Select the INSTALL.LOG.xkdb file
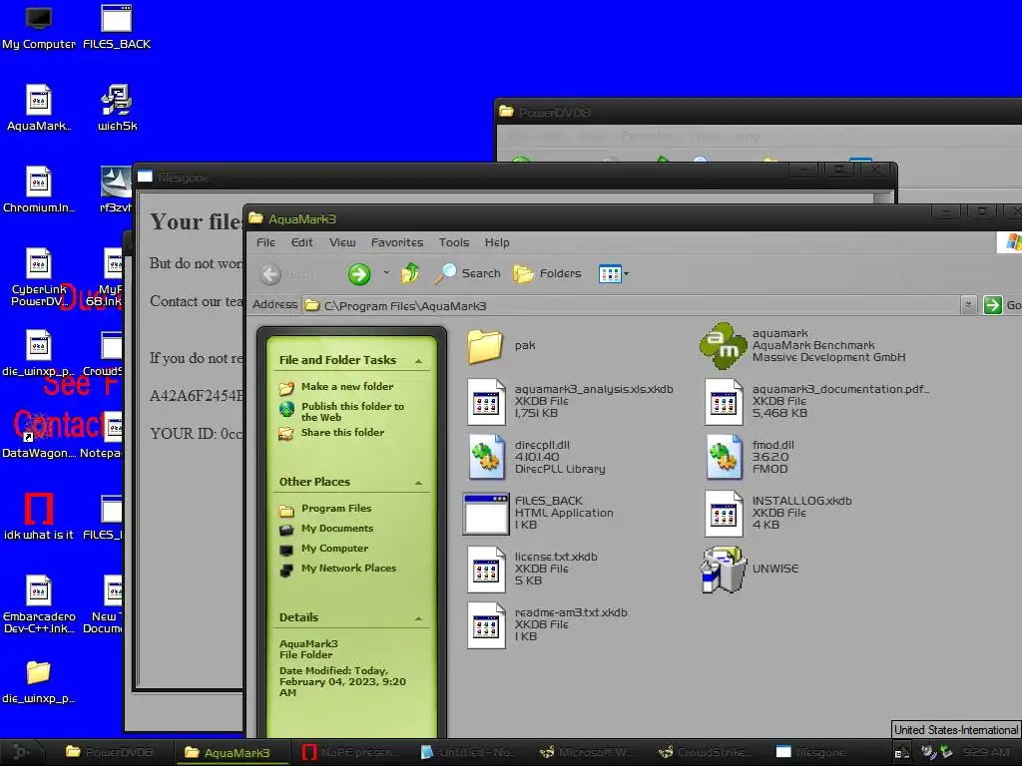This screenshot has width=1022, height=766. point(724,514)
